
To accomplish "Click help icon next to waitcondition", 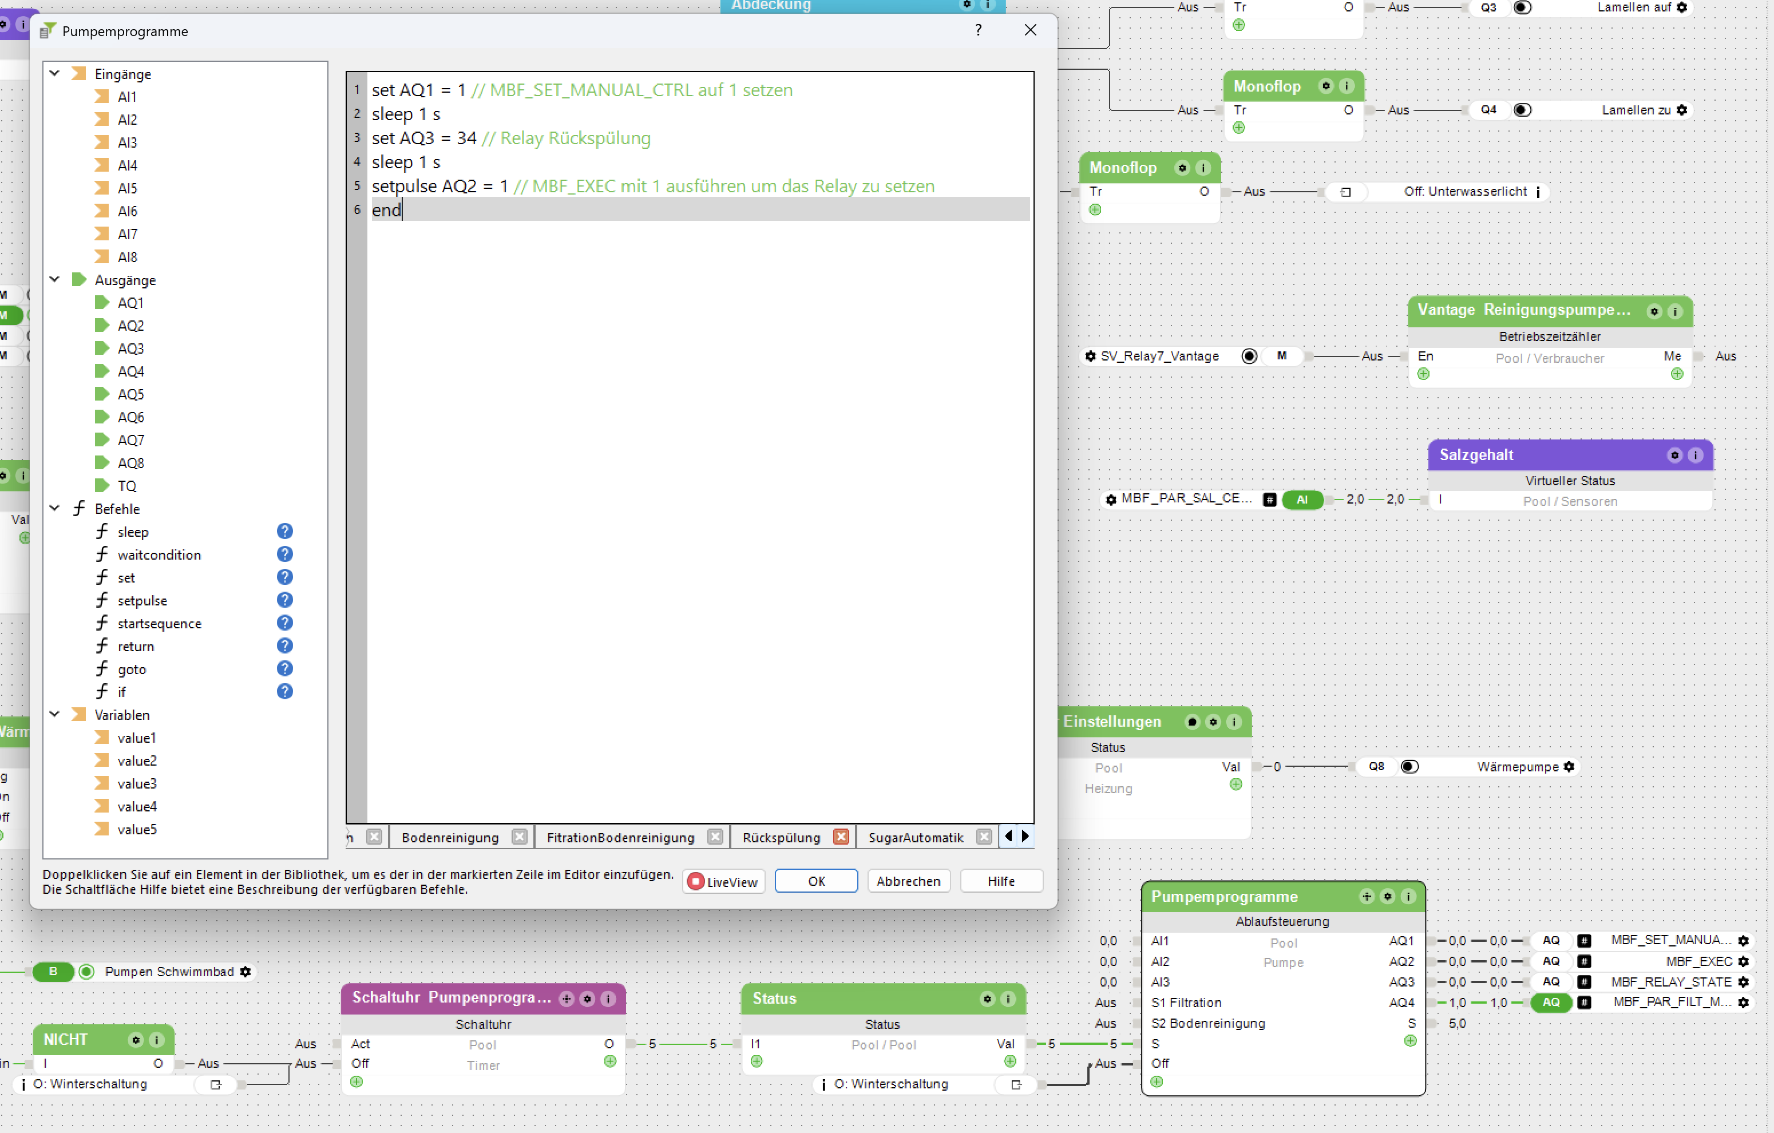I will tap(284, 554).
